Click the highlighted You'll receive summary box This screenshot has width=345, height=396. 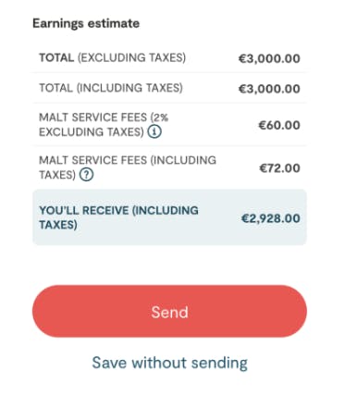click(169, 217)
